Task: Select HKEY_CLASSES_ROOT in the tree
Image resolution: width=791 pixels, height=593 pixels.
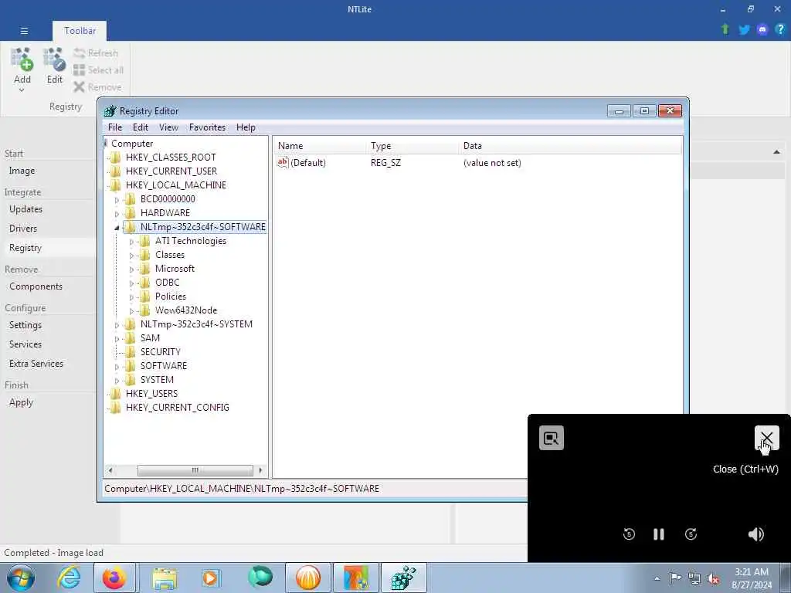Action: (x=171, y=158)
